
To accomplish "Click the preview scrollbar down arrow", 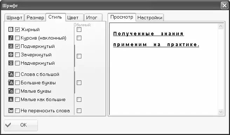I will [x=221, y=112].
